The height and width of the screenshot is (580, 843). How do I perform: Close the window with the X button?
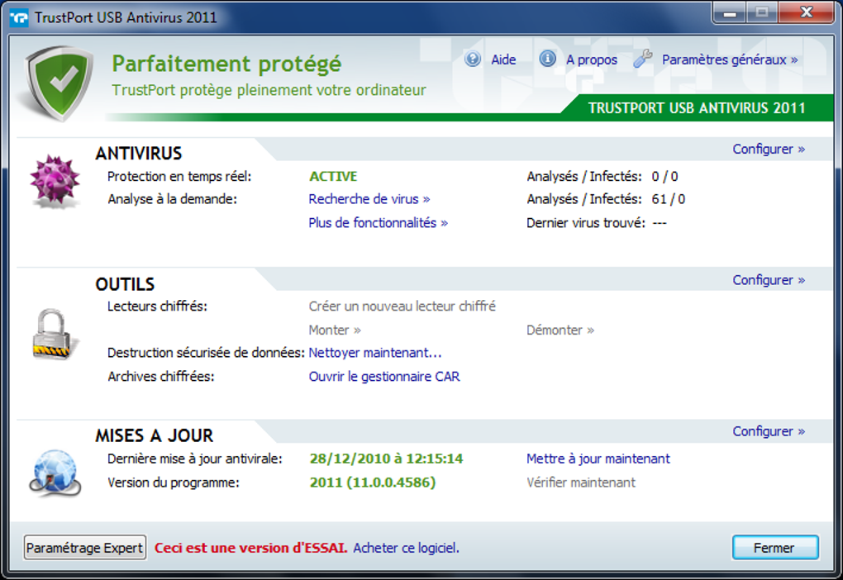tap(806, 13)
